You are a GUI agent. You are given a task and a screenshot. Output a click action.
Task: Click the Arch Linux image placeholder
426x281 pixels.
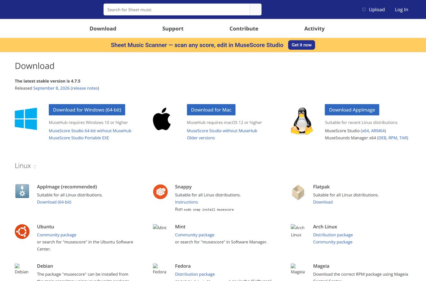pyautogui.click(x=297, y=231)
